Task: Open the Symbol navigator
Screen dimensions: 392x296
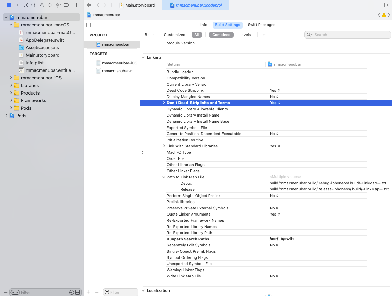Action: (x=25, y=5)
